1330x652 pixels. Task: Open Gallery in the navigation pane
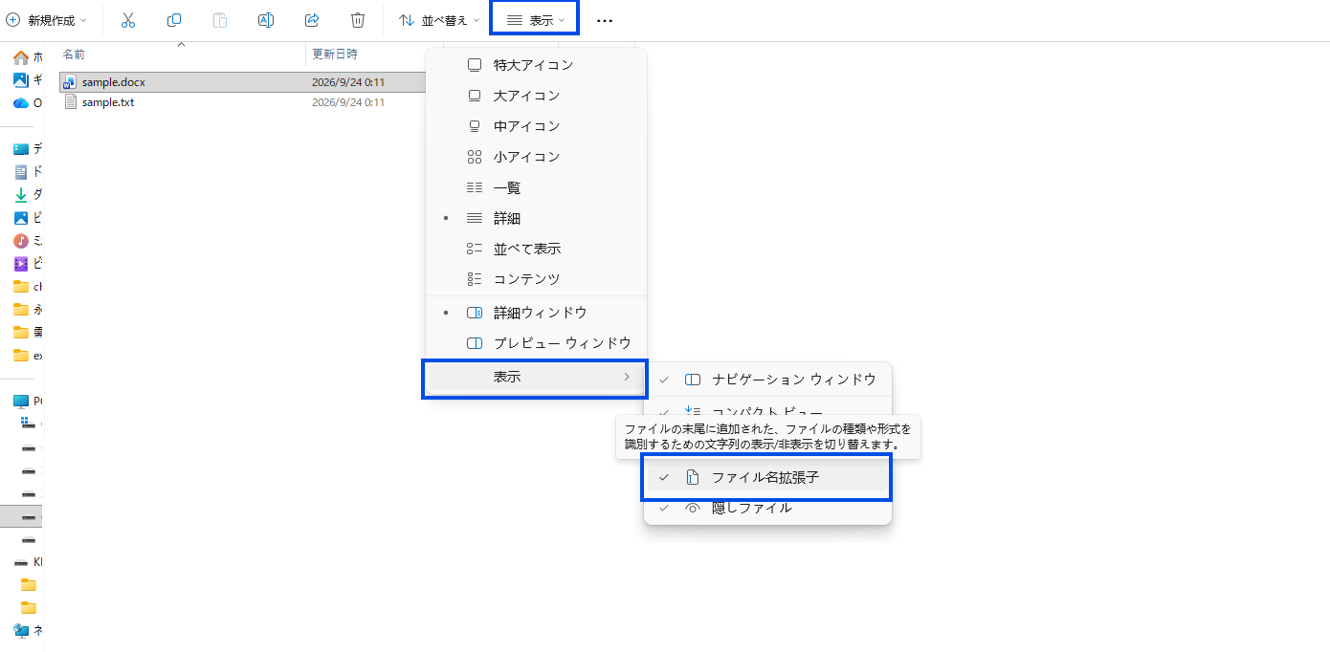[x=27, y=80]
